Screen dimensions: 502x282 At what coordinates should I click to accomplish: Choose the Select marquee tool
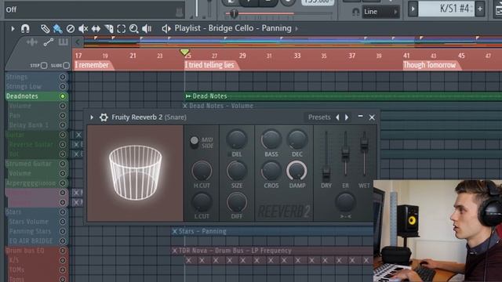coord(121,29)
